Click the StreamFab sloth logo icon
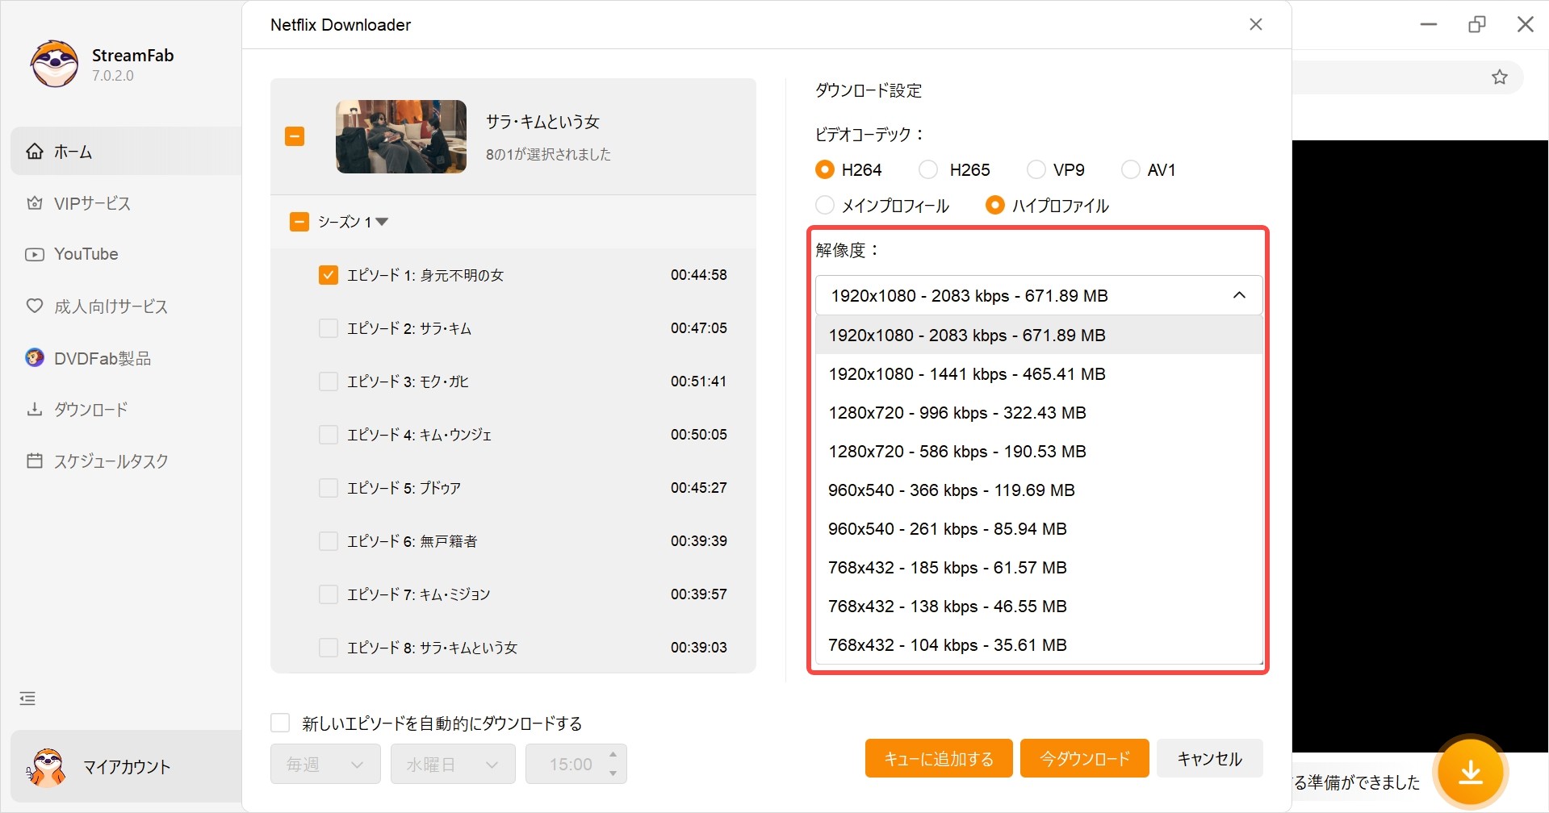Viewport: 1549px width, 813px height. tap(54, 64)
